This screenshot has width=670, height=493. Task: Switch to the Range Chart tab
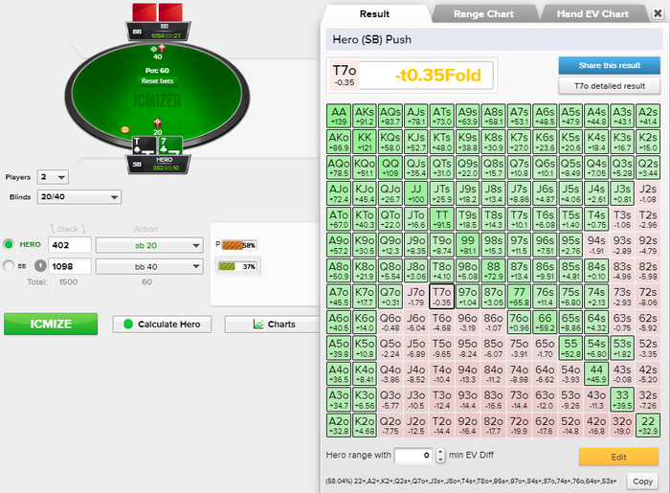483,14
